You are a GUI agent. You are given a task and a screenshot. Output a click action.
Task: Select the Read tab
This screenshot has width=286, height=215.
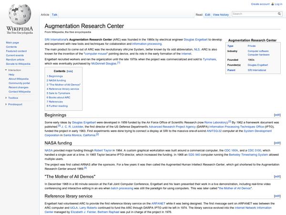(x=199, y=15)
